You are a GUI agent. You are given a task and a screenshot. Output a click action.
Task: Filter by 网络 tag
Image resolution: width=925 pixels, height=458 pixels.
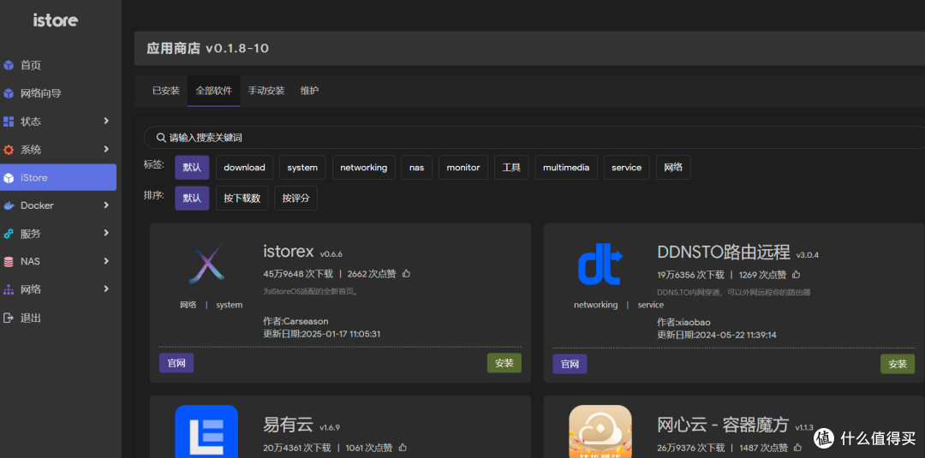tap(673, 168)
